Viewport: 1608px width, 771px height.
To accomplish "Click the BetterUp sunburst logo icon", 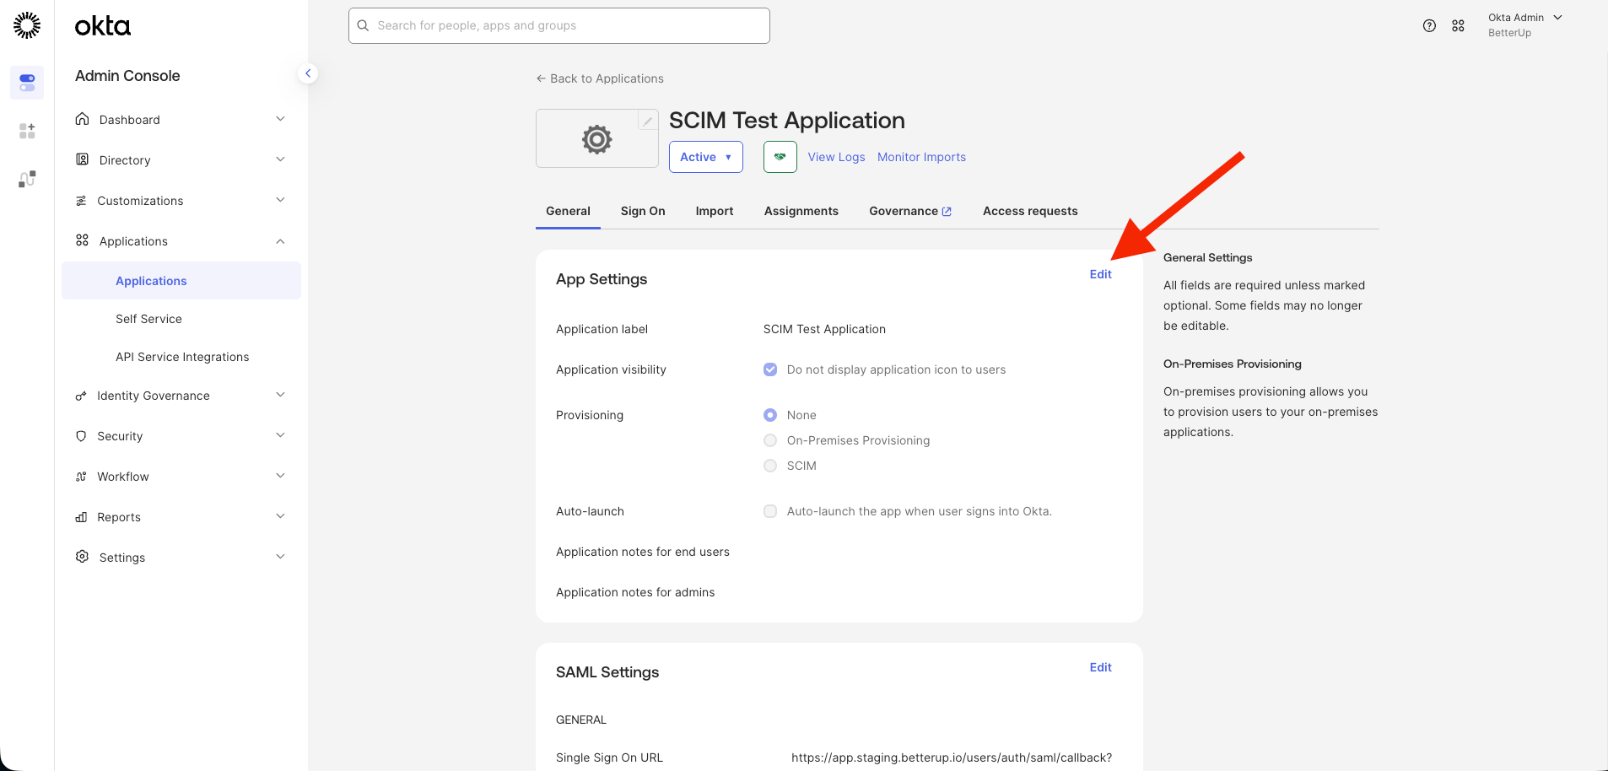I will tap(27, 25).
